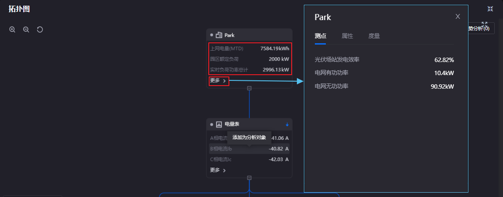Click the Park building node icon

(x=219, y=35)
